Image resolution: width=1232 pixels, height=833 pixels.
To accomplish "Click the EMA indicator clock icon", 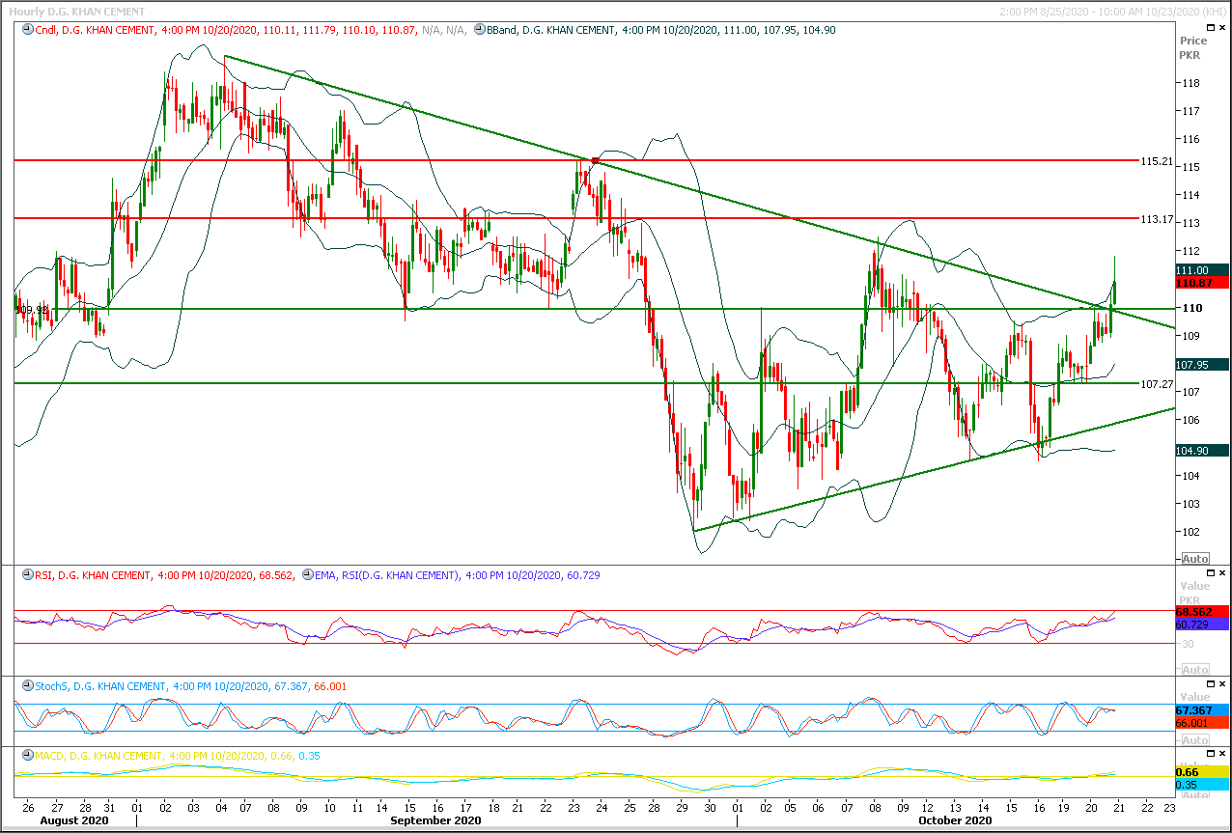I will 308,575.
